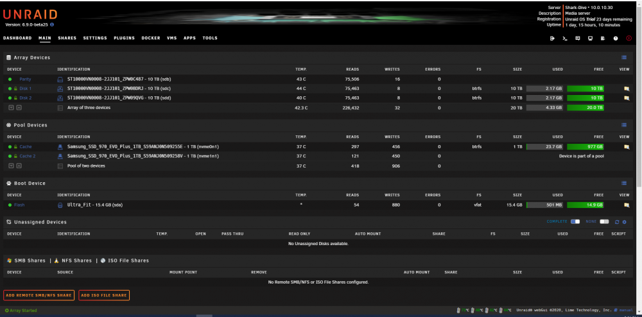Click Ultra_Fit flash drive icon

point(60,205)
